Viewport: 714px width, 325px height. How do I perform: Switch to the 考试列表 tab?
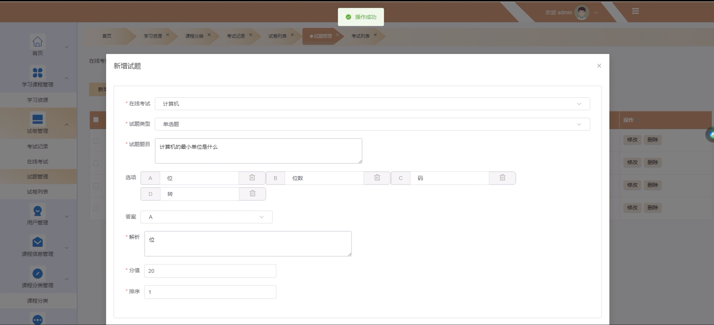point(361,36)
